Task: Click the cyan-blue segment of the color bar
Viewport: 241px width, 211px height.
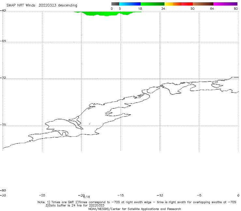Action: coord(130,4)
